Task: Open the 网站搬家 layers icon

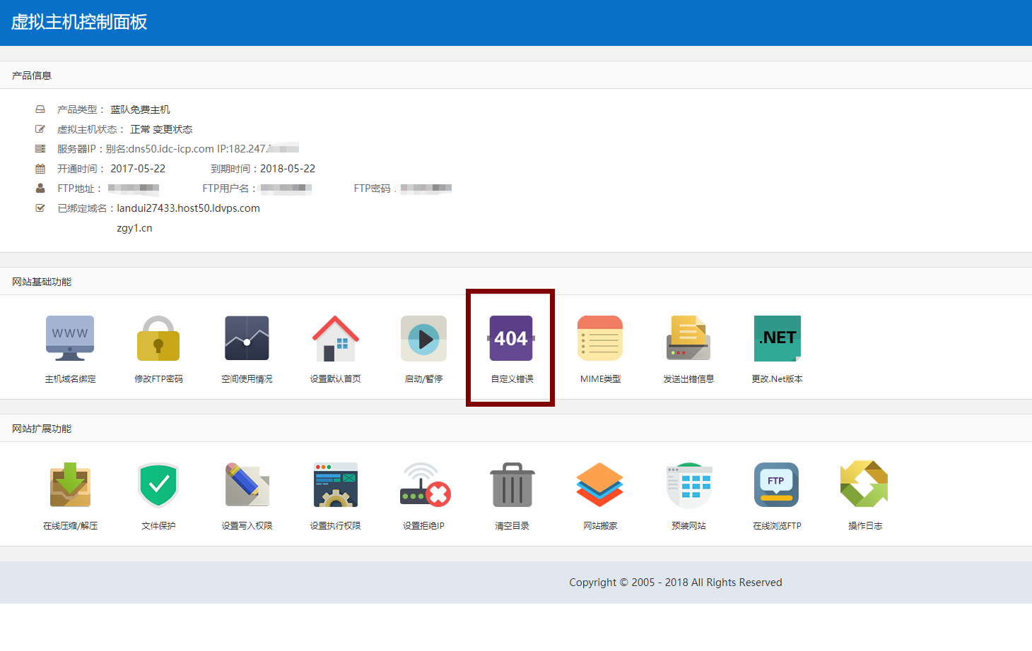Action: (600, 485)
